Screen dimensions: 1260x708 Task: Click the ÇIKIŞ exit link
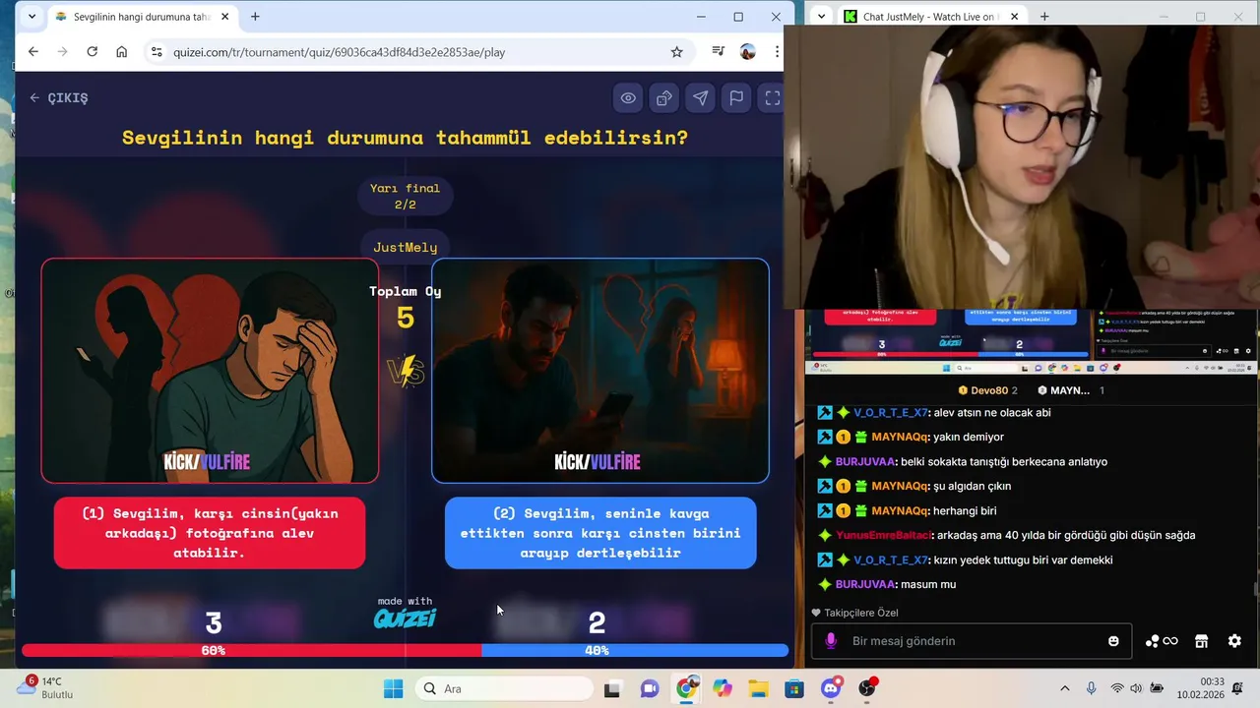(59, 97)
